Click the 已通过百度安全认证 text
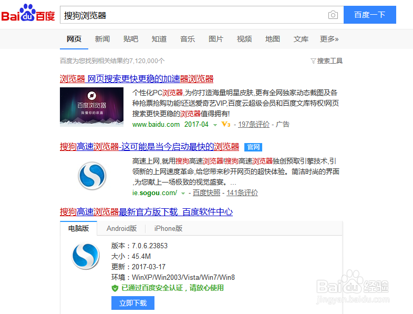This screenshot has width=413, height=314. click(x=172, y=288)
